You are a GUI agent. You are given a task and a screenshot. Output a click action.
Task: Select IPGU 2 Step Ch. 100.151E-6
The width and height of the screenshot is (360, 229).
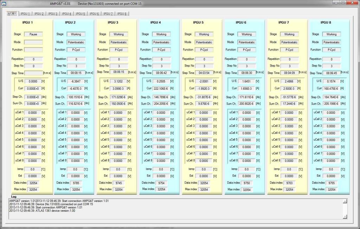tap(75, 97)
